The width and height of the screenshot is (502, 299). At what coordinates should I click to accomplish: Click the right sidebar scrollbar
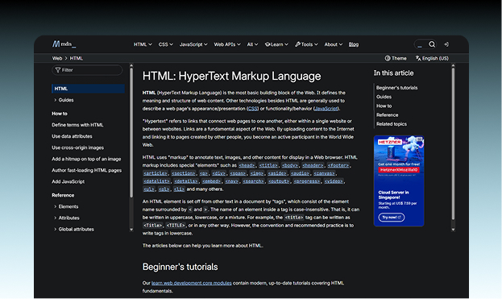tap(453, 144)
